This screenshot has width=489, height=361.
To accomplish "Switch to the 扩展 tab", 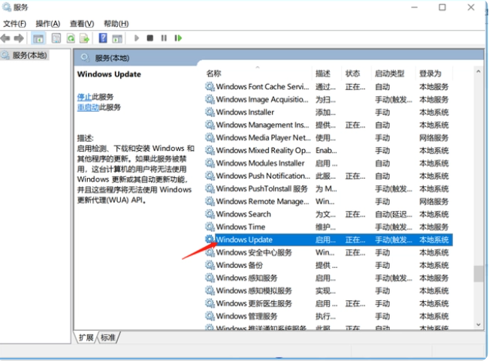I will 86,337.
